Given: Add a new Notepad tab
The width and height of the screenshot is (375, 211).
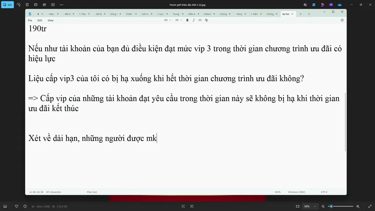Looking at the screenshot, I should 309,14.
